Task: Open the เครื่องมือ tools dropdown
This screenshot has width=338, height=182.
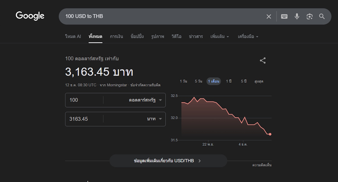Action: tap(248, 37)
